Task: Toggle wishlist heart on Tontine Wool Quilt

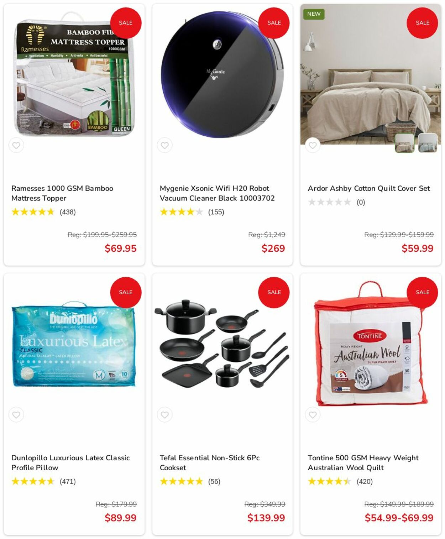Action: tap(313, 415)
